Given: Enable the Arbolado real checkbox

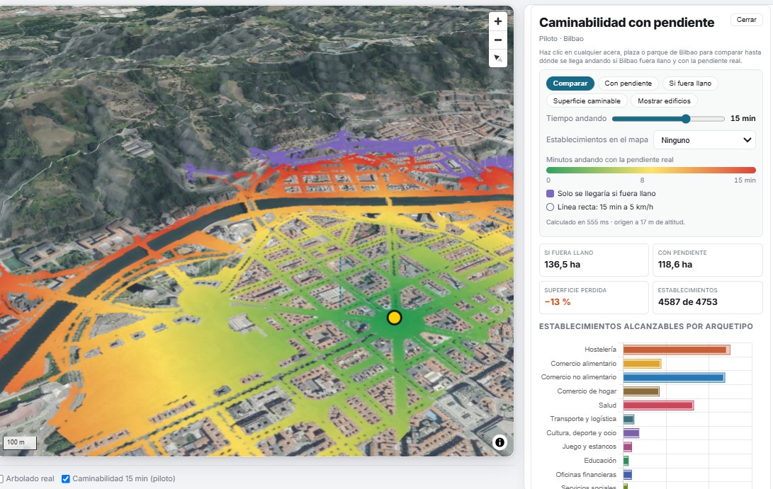Looking at the screenshot, I should pyautogui.click(x=1, y=478).
